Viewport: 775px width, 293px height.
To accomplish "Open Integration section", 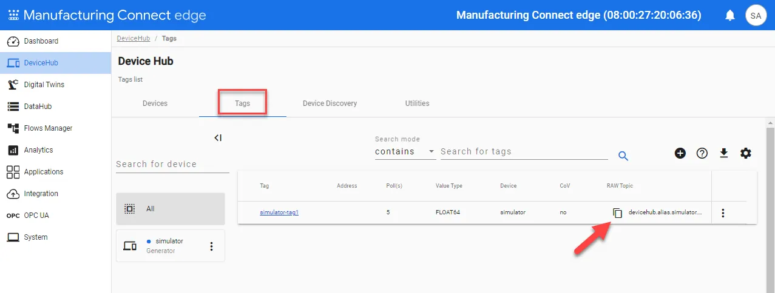I will (55, 194).
